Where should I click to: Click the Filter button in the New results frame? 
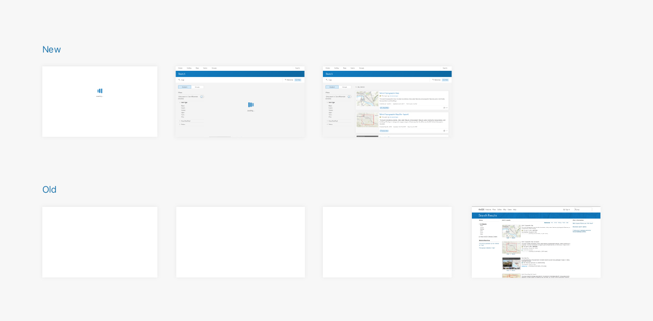point(445,80)
